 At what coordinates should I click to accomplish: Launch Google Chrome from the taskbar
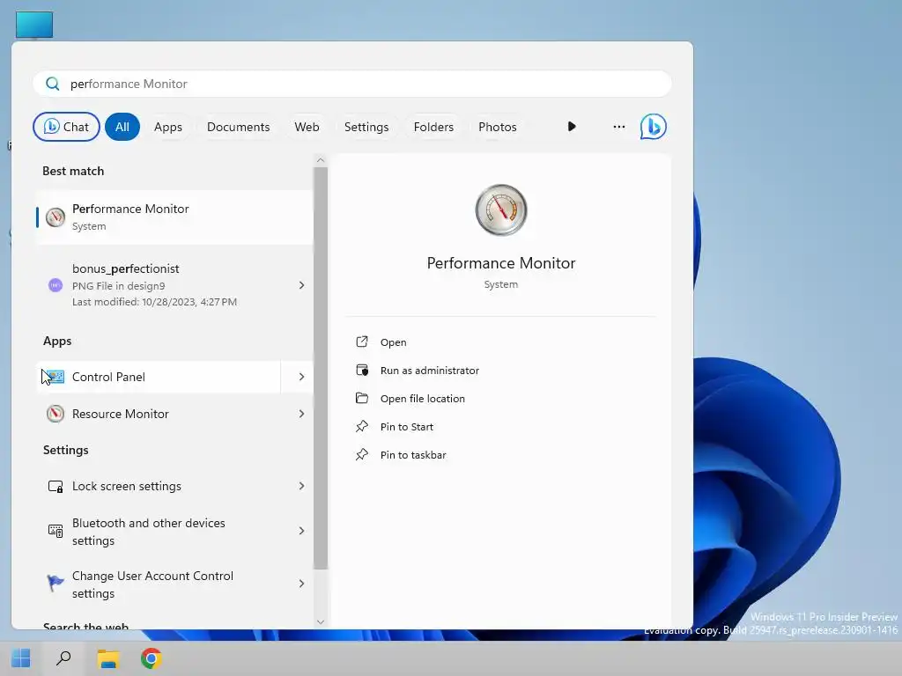(152, 658)
